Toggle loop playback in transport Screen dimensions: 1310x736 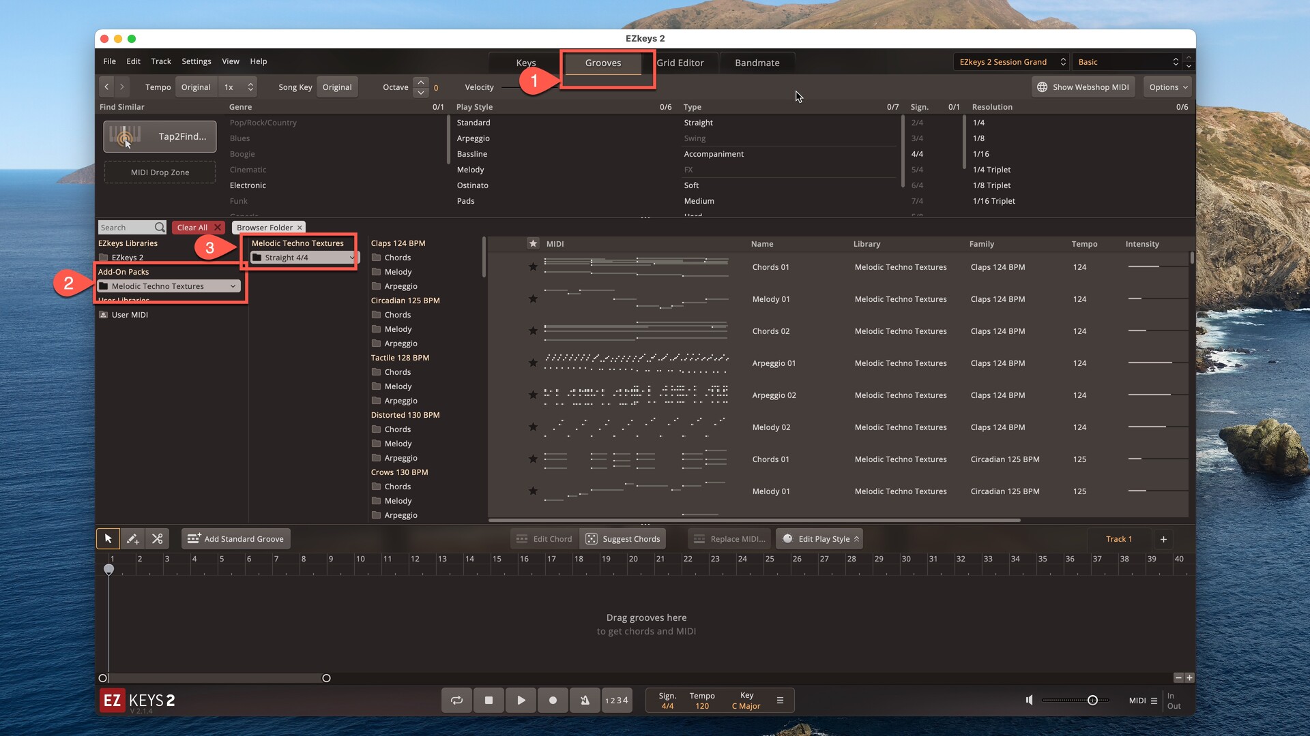coord(456,700)
